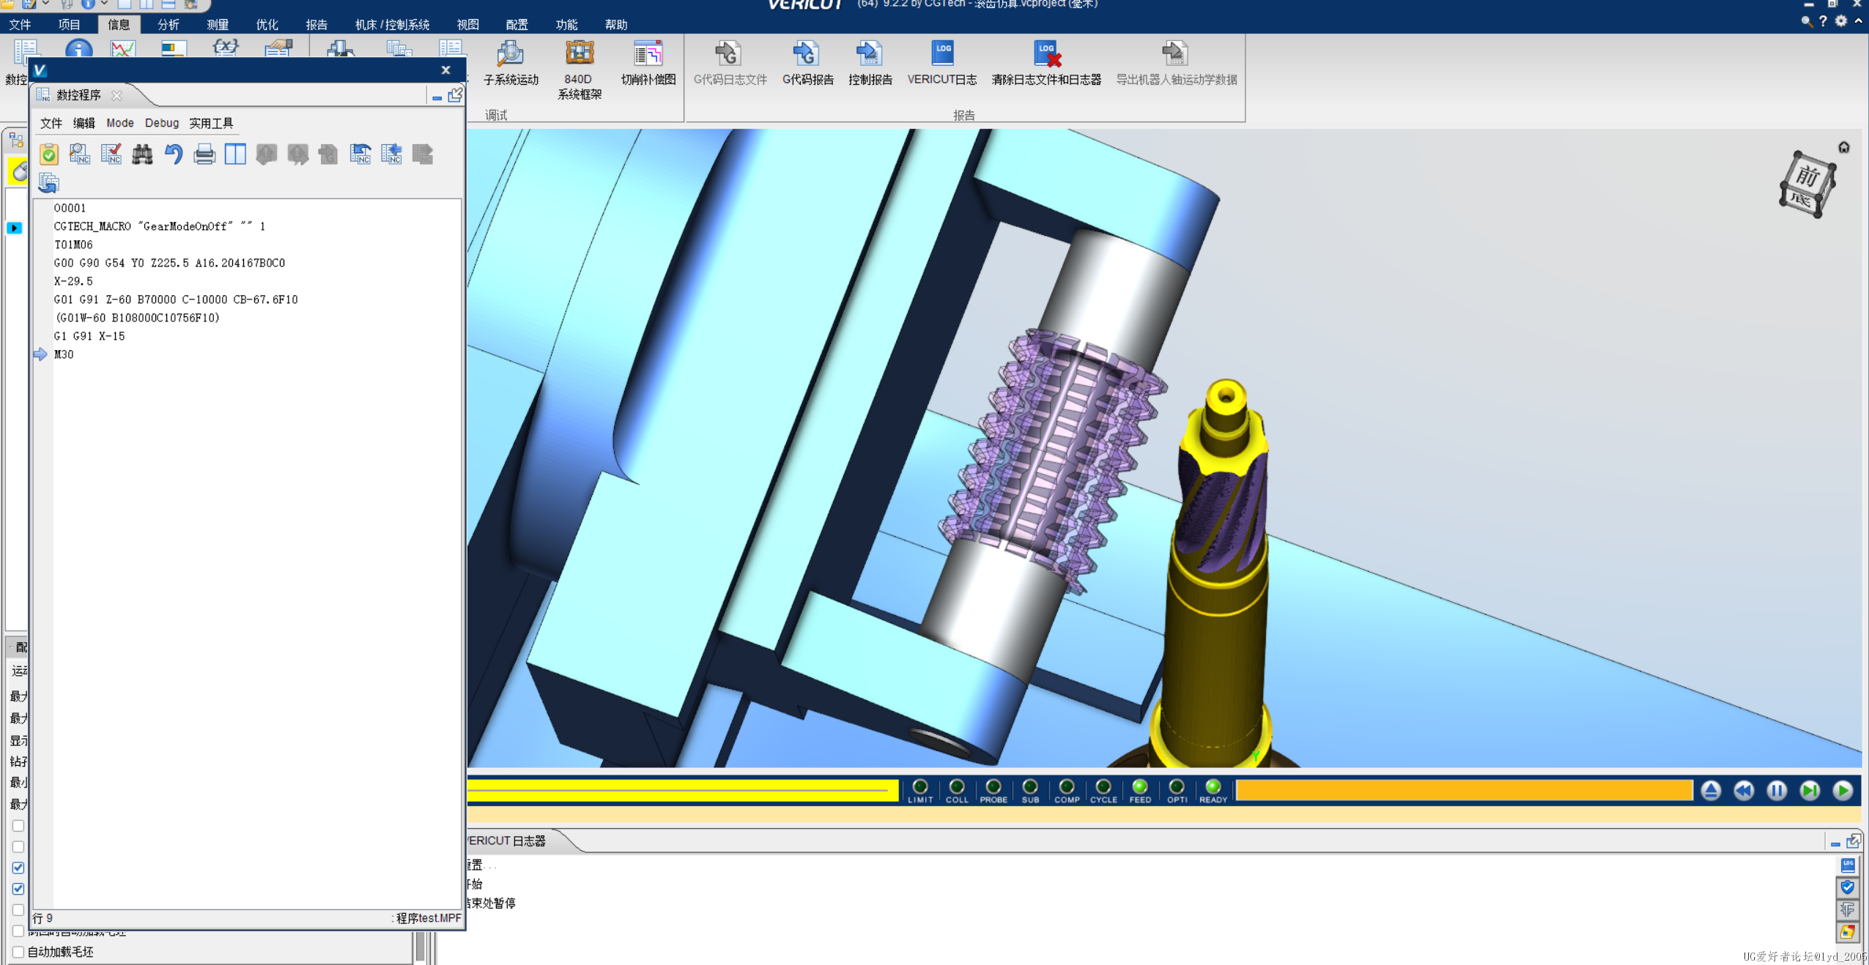Minimize the VERICUT logger panel
Viewport: 1869px width, 965px height.
(1835, 843)
